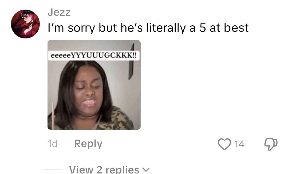Reply to Jezz's comment
Viewport: 288px width, 174px height.
click(x=88, y=144)
